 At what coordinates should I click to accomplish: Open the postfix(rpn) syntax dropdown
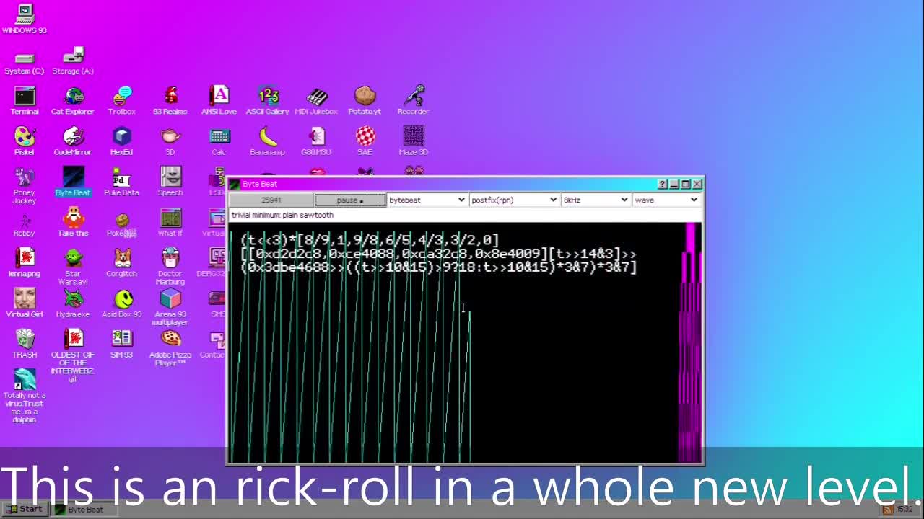513,200
